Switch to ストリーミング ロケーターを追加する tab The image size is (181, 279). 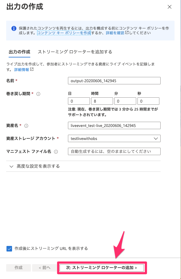[x=75, y=52]
